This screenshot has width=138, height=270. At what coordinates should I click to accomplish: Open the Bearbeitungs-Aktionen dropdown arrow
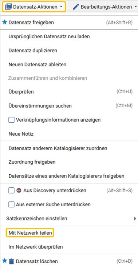pos(135,7)
